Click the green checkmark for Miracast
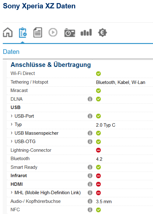 [x=99, y=90]
